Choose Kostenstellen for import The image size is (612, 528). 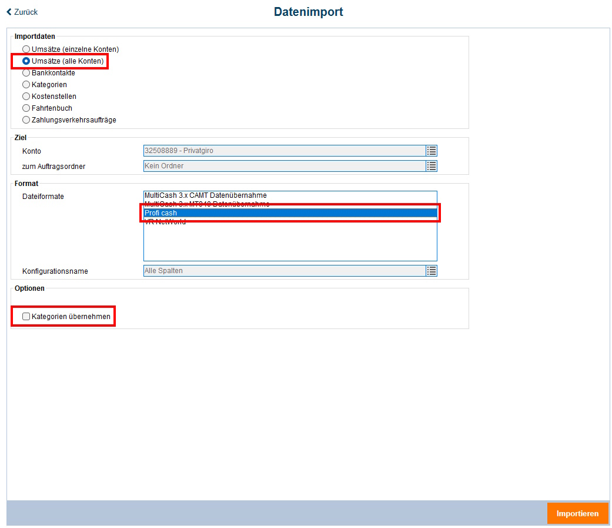(x=26, y=96)
